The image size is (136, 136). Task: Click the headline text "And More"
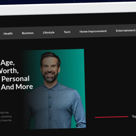coord(17,87)
